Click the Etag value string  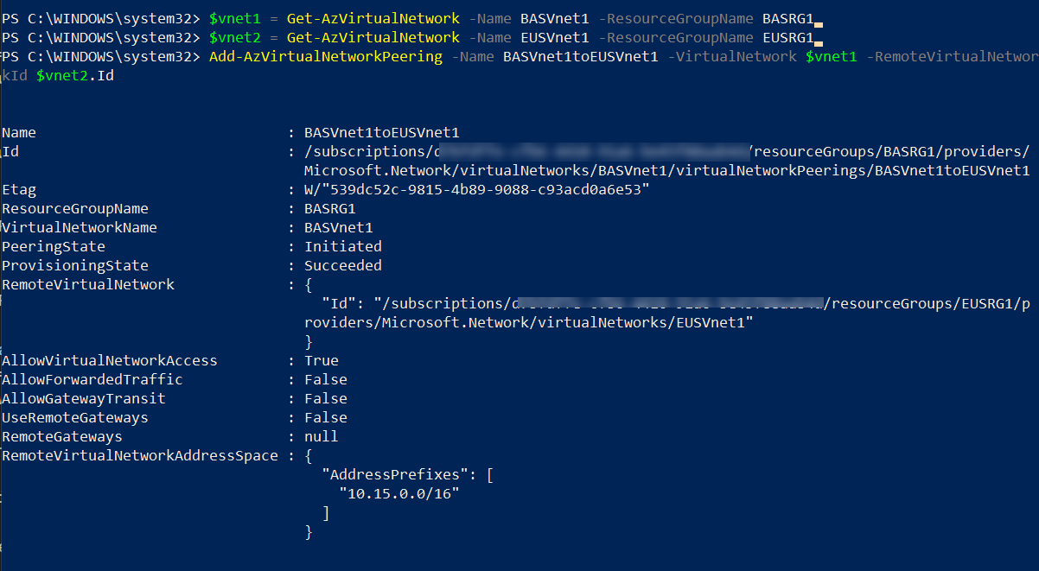[x=476, y=189]
